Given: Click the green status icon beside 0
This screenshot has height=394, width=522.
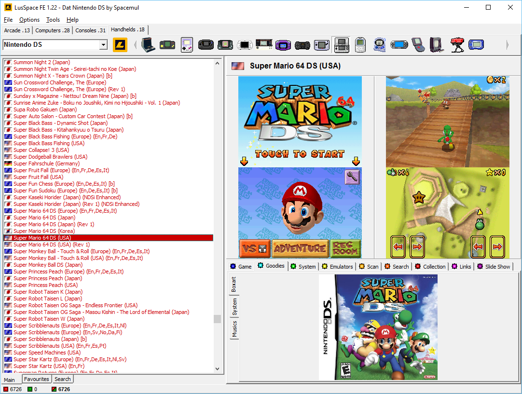Looking at the screenshot, I should (30, 389).
